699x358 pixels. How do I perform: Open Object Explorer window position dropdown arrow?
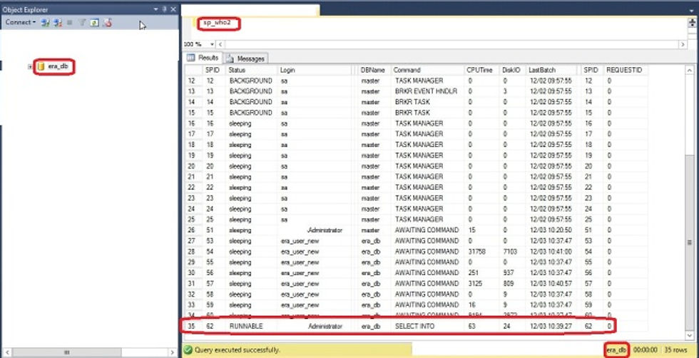[155, 9]
